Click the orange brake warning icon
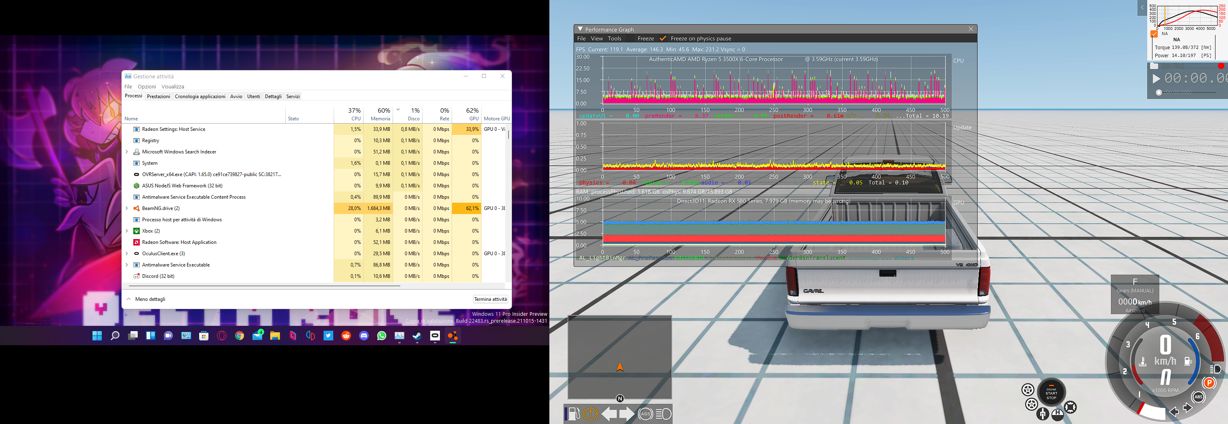 point(590,414)
